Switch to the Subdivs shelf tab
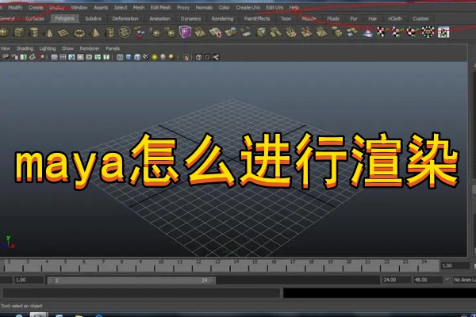This screenshot has height=317, width=476. tap(93, 19)
